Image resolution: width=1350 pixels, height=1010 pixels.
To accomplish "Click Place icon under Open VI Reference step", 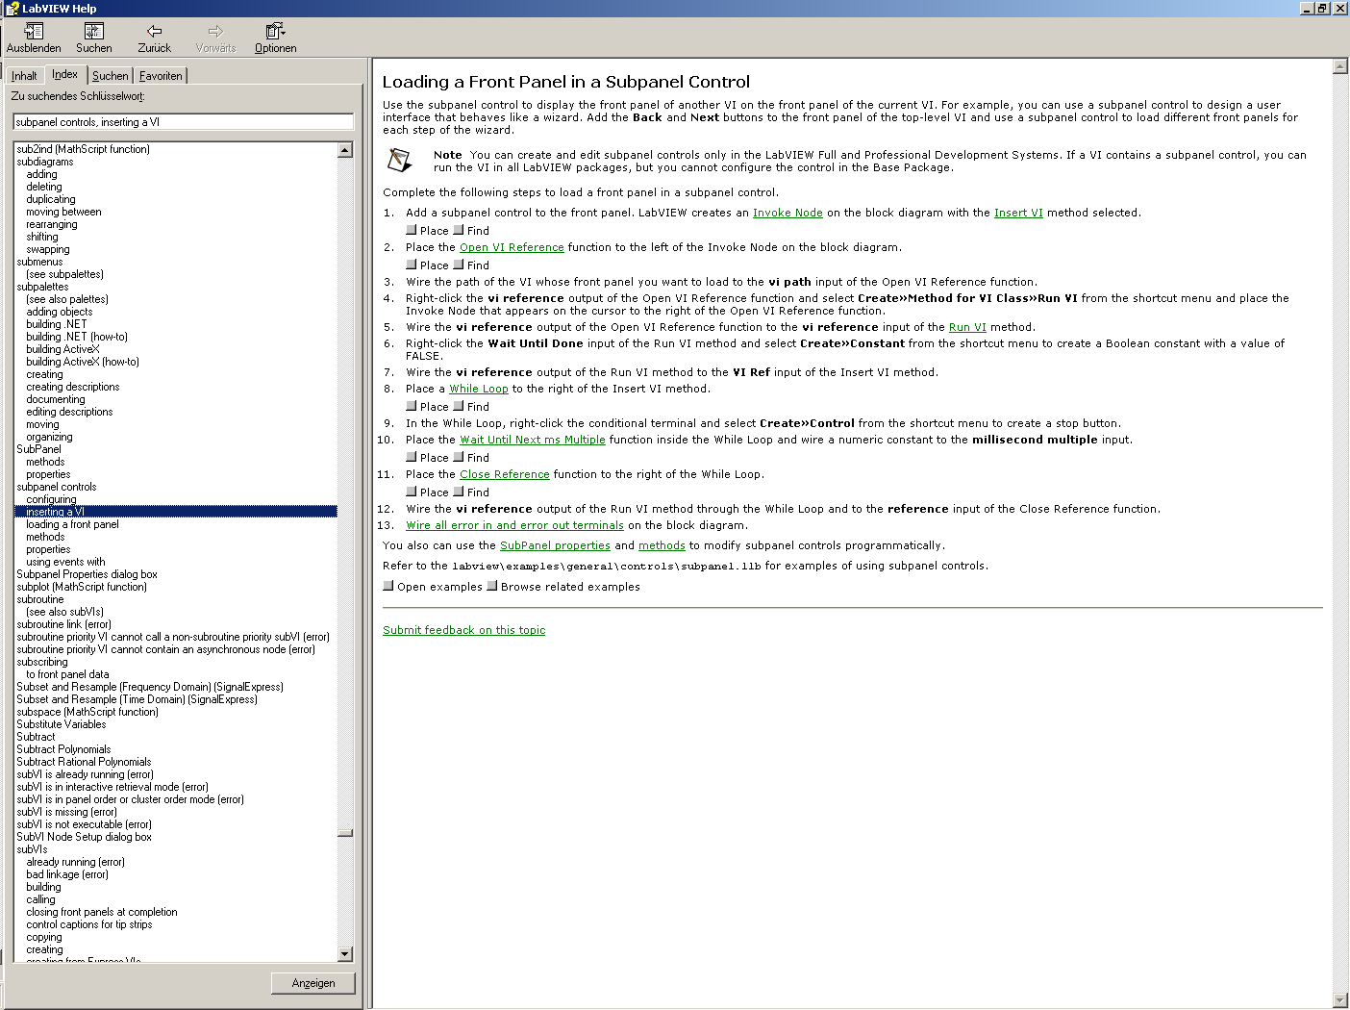I will coord(412,265).
